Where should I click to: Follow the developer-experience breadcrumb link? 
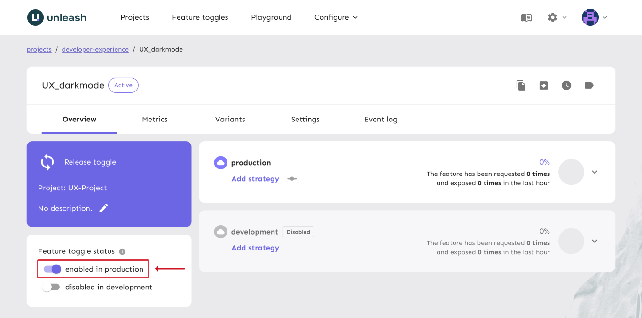click(x=95, y=49)
